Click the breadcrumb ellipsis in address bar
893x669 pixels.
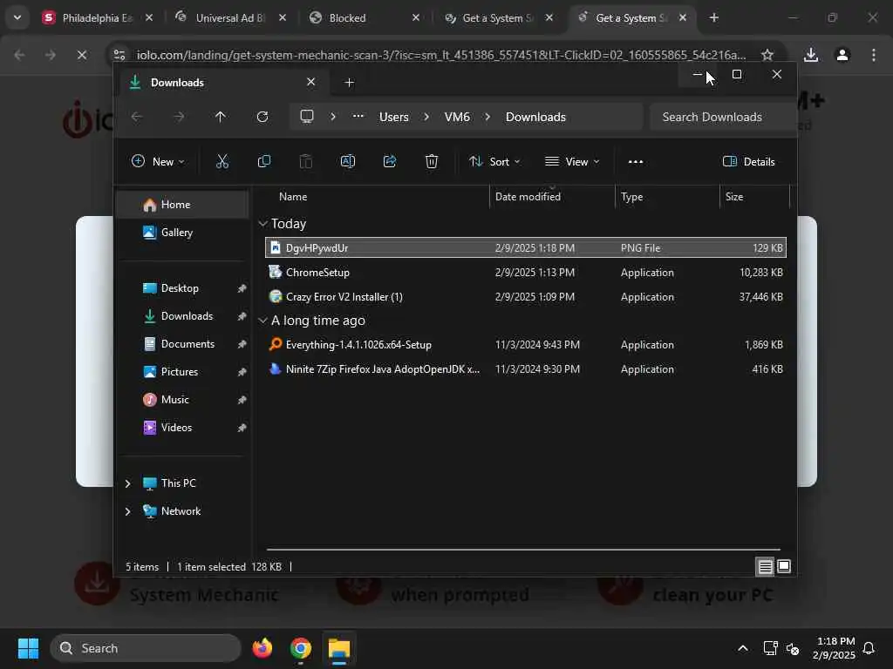[x=358, y=116]
